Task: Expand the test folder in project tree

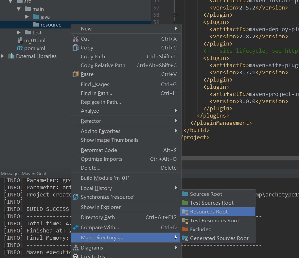Action: click(x=19, y=32)
